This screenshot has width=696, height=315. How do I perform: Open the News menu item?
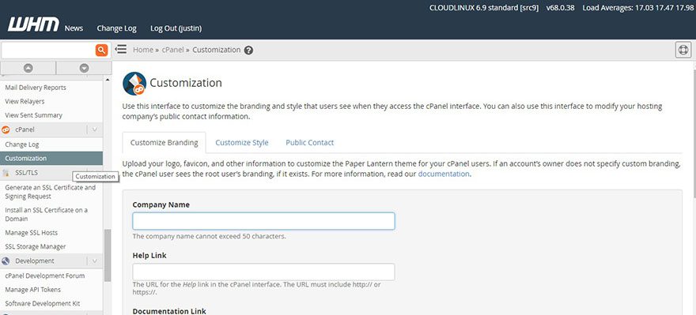point(74,28)
